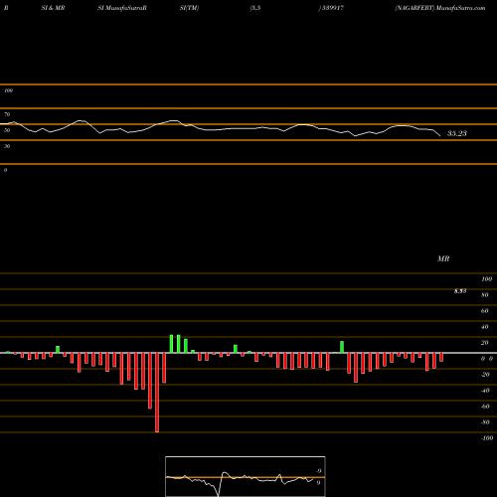Click the RSI axis label 50
The height and width of the screenshot is (497, 497).
7,130
